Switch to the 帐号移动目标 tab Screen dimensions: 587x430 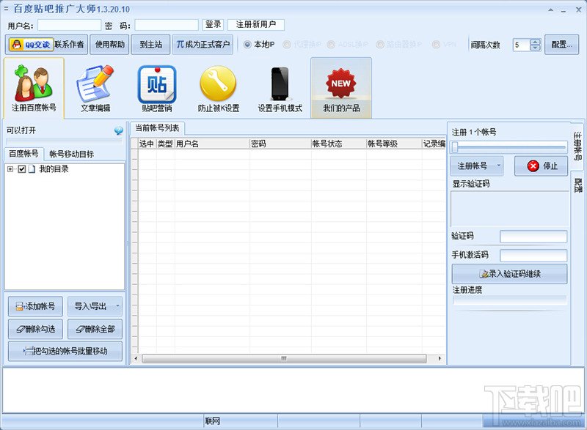tap(71, 154)
